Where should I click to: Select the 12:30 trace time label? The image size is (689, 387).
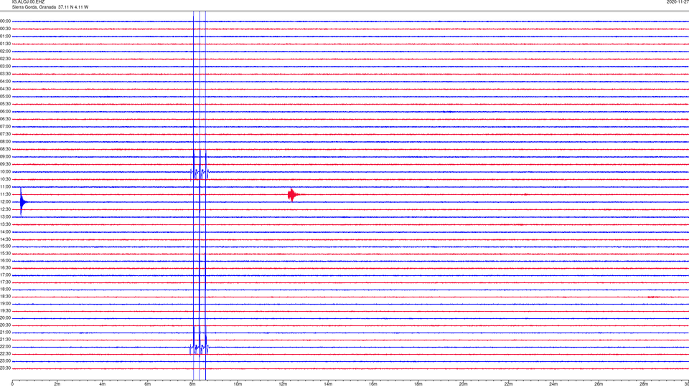tap(5, 209)
